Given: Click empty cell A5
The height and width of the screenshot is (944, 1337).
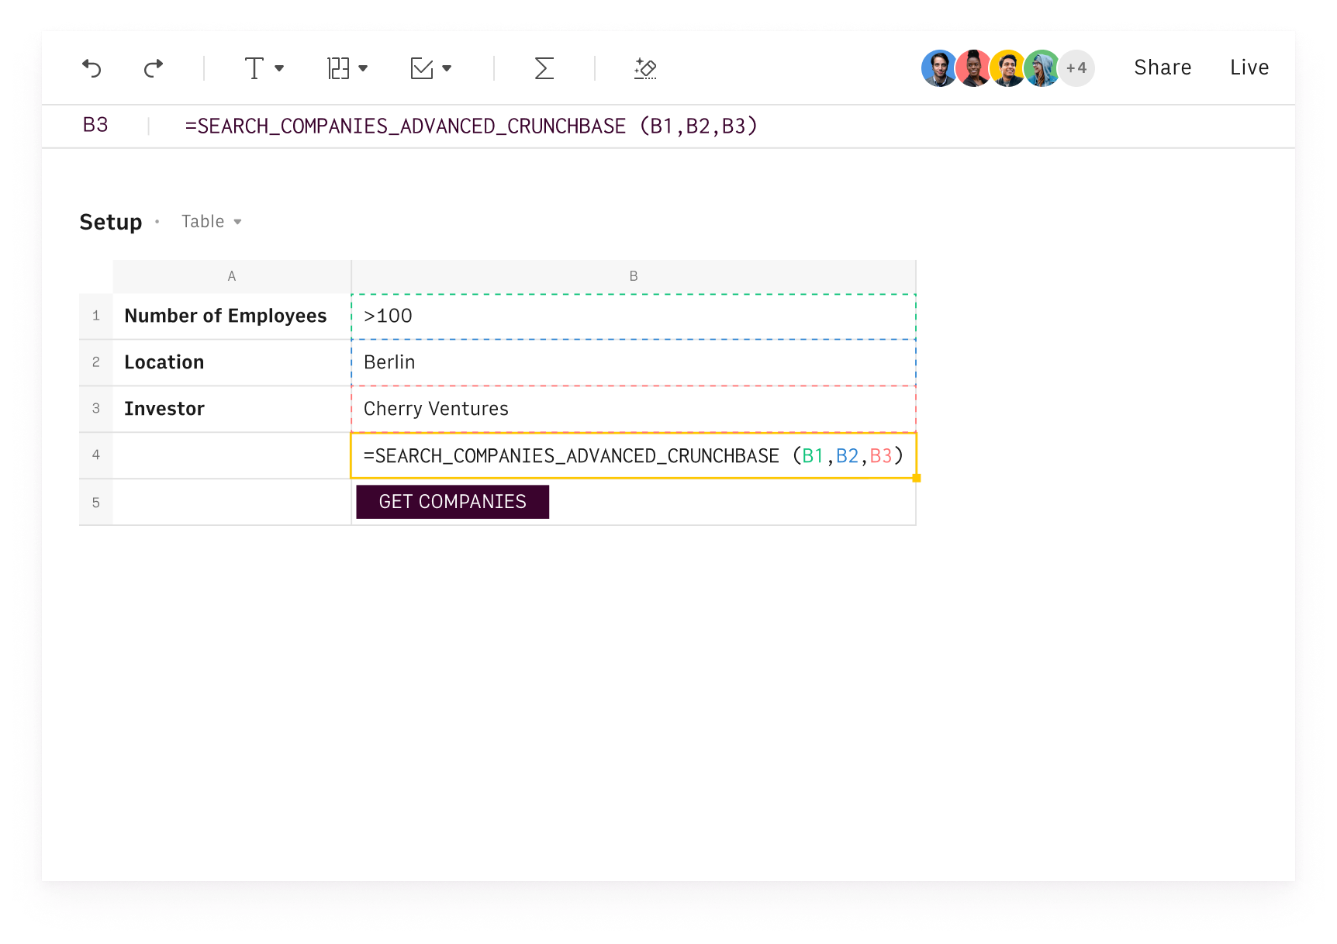Looking at the screenshot, I should pos(232,503).
